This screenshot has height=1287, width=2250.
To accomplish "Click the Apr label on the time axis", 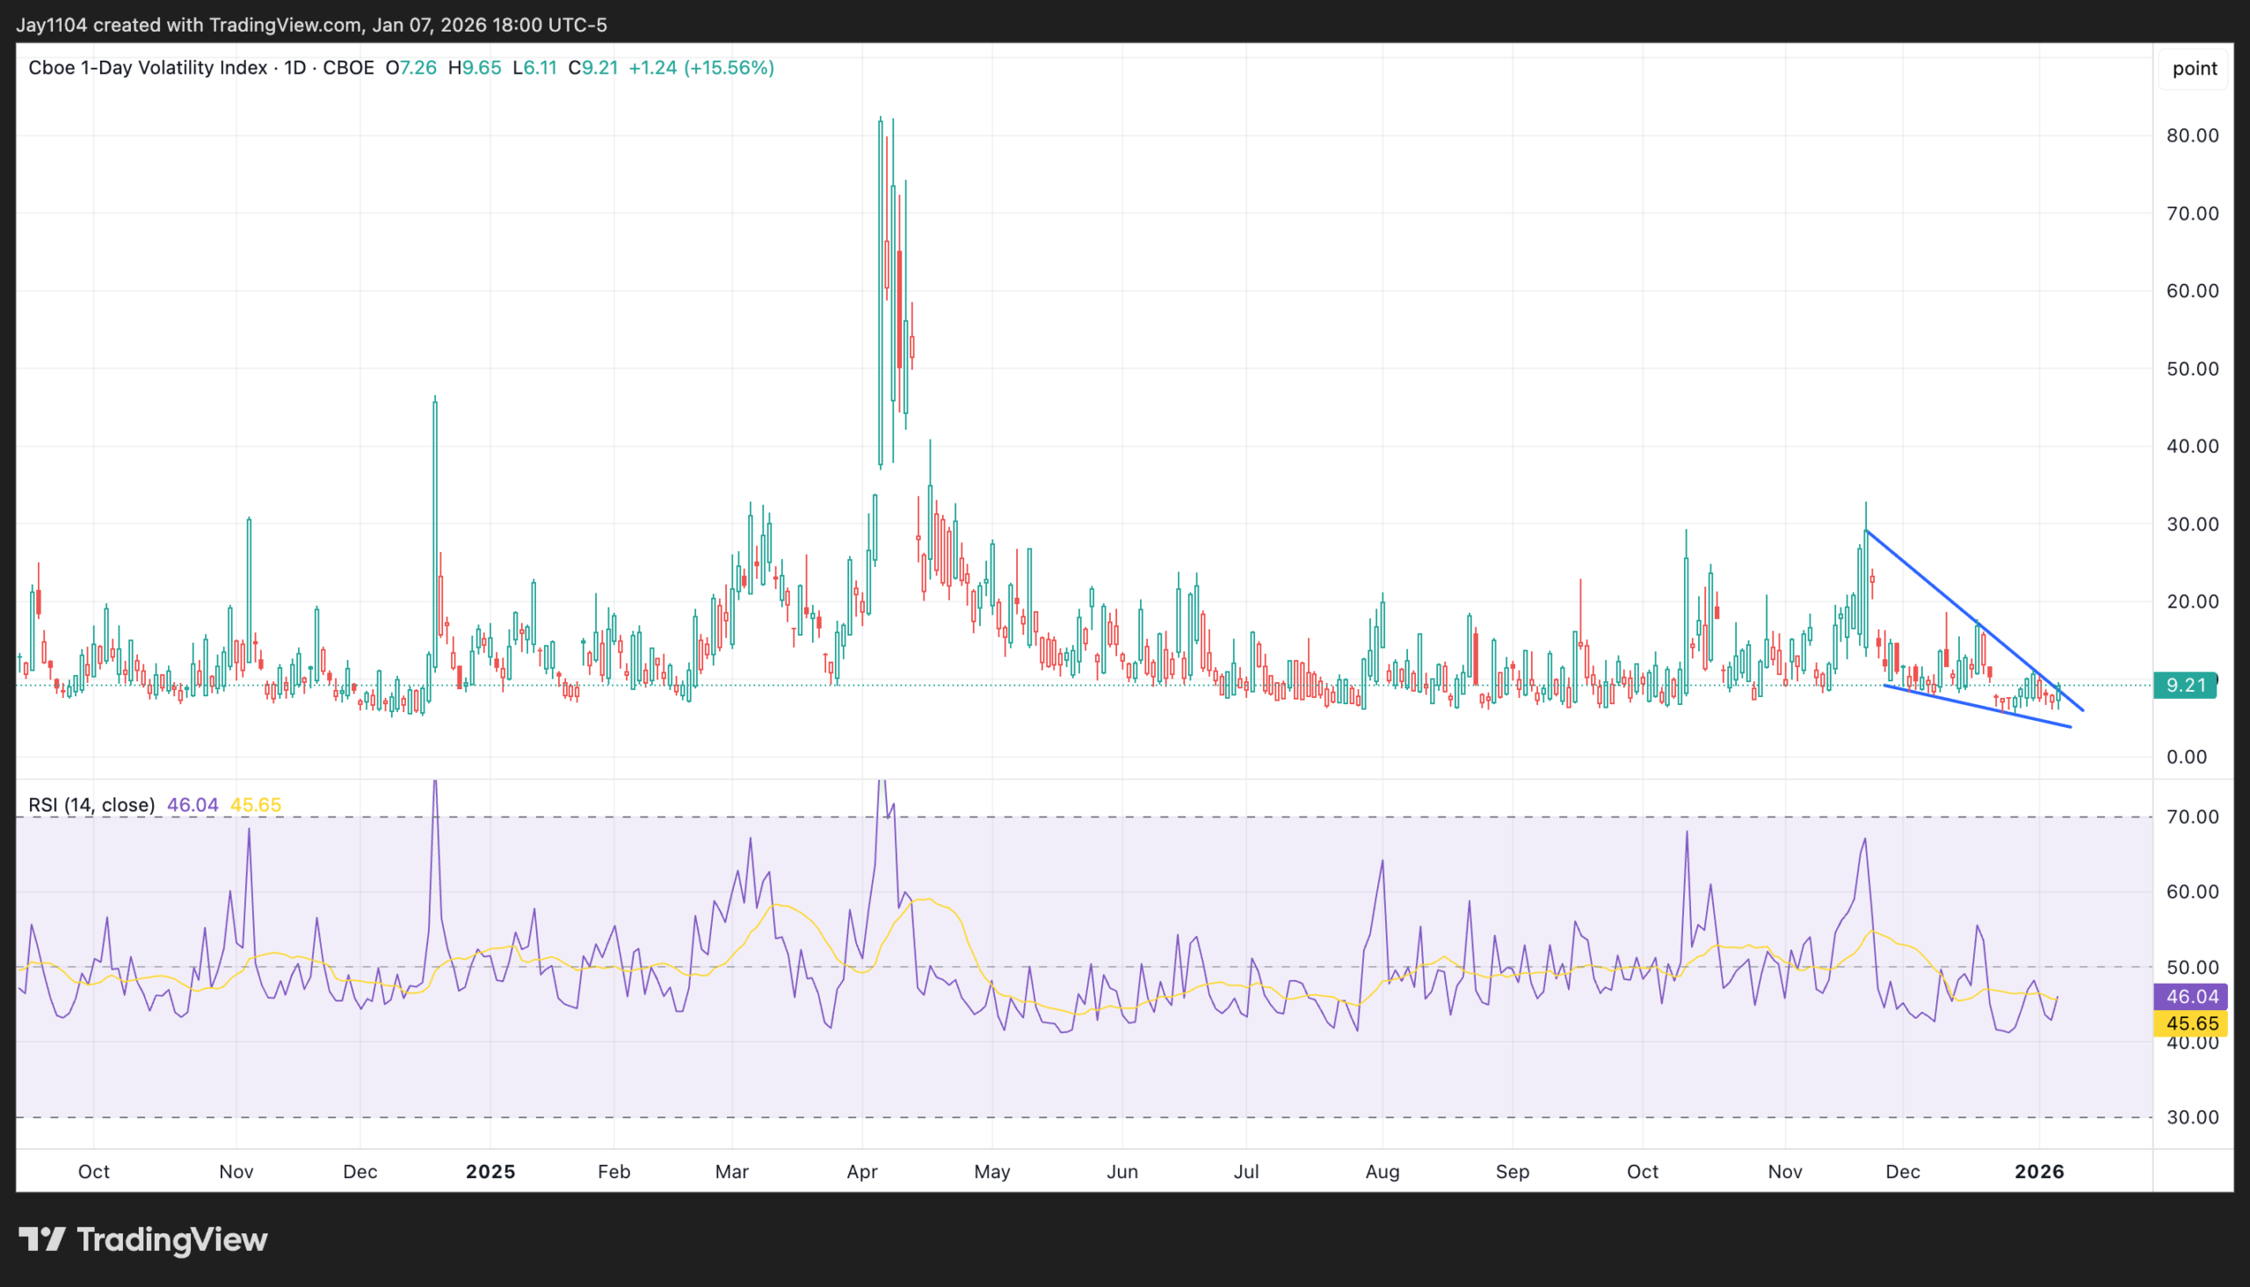I will tap(861, 1171).
